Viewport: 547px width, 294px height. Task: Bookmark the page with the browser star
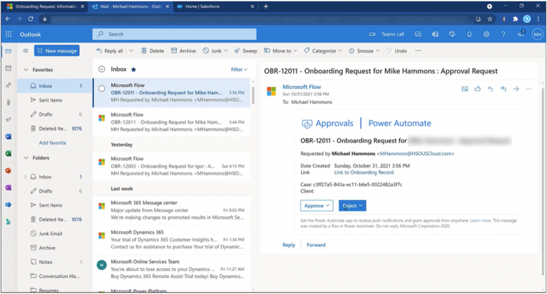(x=489, y=19)
